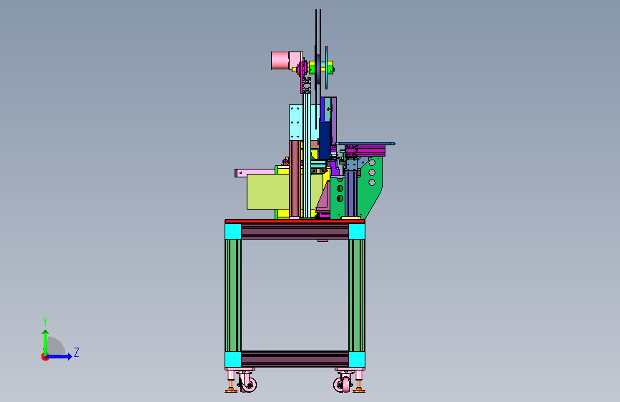
Task: Click the blue Z axis arrow on triad
Action: pos(59,356)
